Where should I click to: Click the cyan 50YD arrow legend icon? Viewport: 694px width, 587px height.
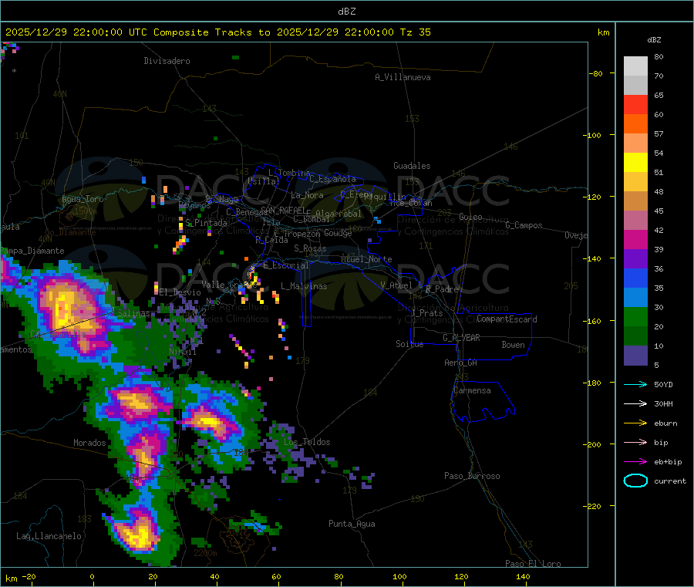point(635,384)
